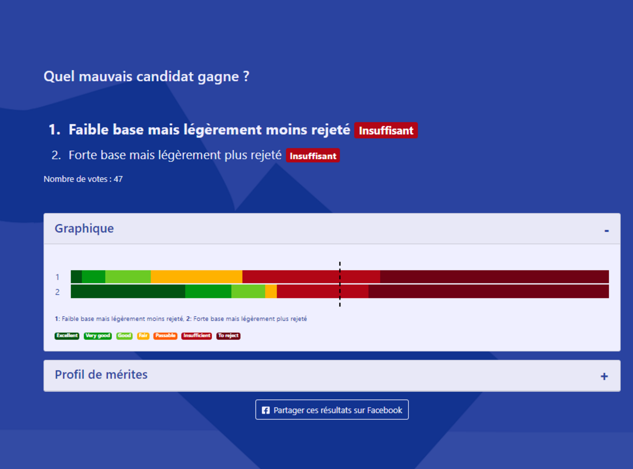Click the Profil de mérites heading
Image resolution: width=633 pixels, height=469 pixels.
coord(101,375)
